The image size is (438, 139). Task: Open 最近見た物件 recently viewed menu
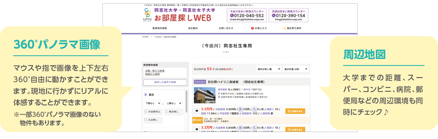point(292,28)
